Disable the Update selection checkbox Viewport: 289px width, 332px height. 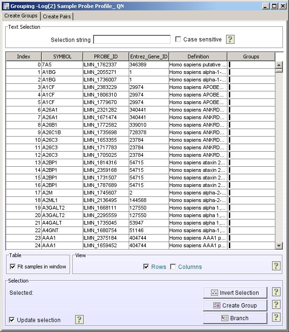[x=12, y=320]
